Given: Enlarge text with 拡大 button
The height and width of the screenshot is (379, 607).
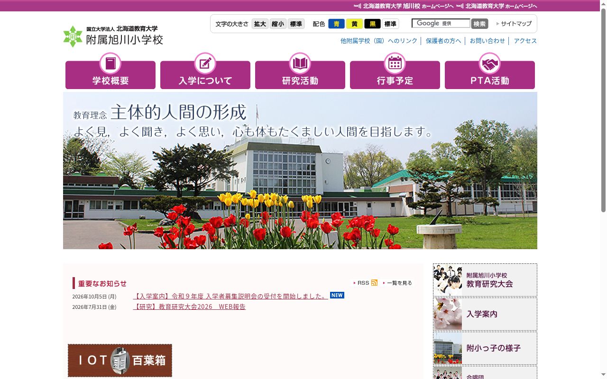Looking at the screenshot, I should (x=260, y=24).
